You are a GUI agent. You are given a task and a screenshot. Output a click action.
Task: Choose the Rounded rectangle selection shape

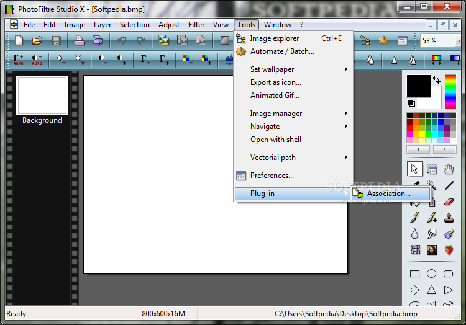pyautogui.click(x=448, y=274)
